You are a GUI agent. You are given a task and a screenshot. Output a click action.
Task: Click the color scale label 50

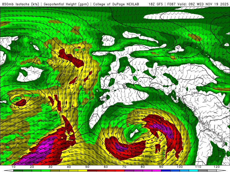click(87, 167)
